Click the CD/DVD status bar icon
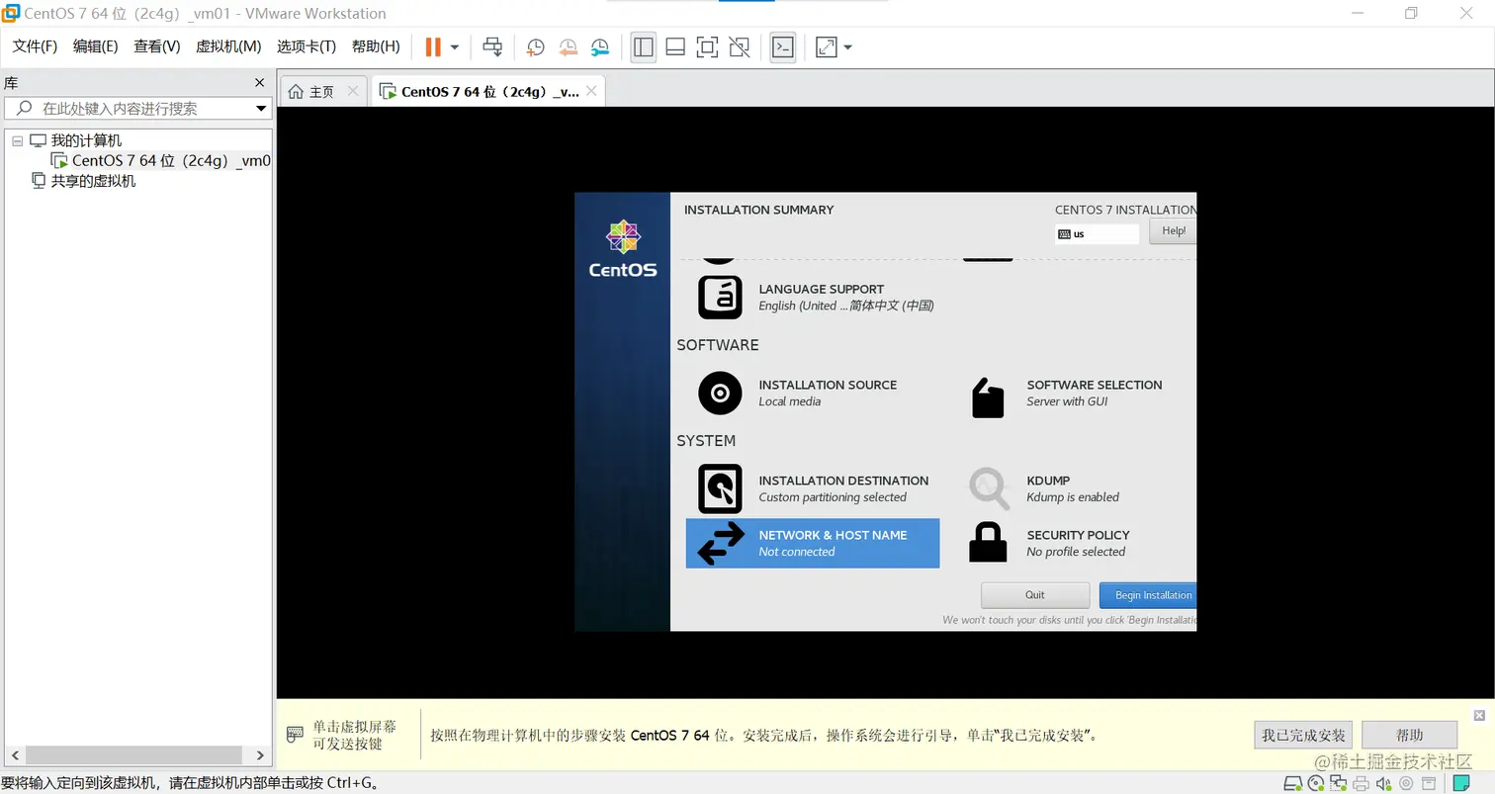Screen dimensions: 1495x794 (1316, 783)
